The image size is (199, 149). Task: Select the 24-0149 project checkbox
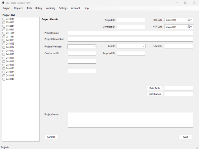4,79
